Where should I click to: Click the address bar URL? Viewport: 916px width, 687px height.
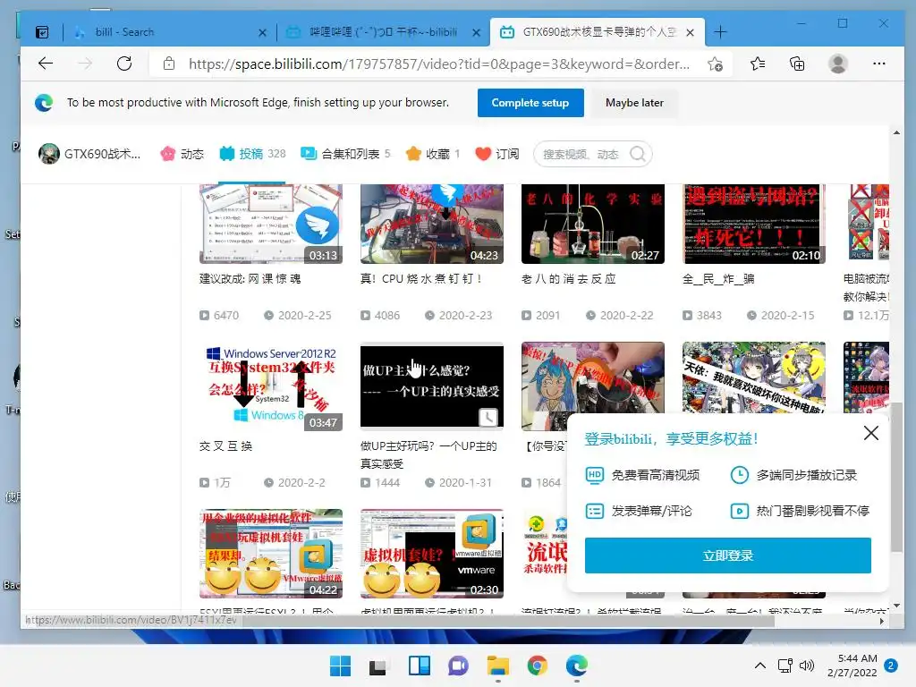(438, 64)
